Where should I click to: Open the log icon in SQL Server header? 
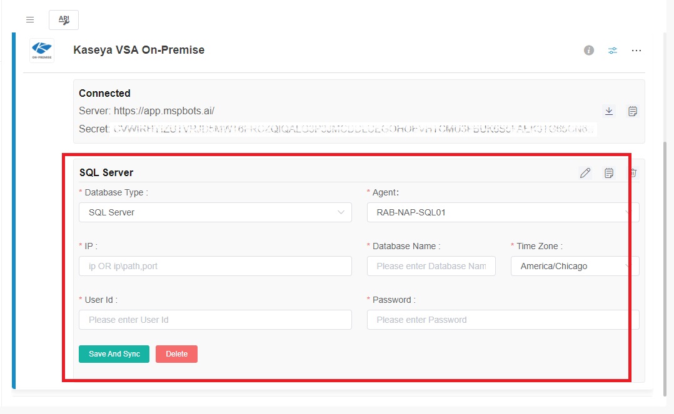(609, 172)
